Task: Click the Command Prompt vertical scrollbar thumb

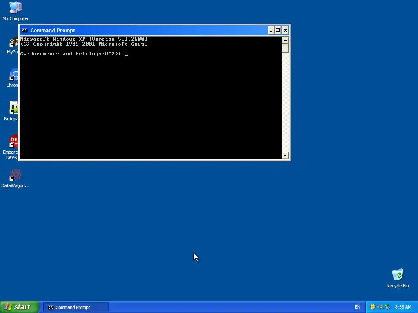Action: [285, 48]
